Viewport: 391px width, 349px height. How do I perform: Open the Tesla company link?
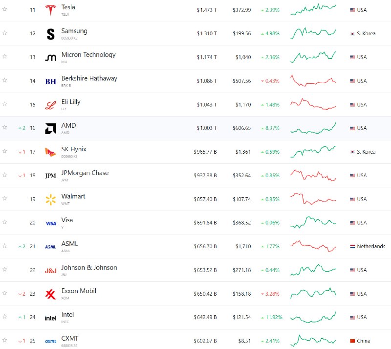[68, 7]
